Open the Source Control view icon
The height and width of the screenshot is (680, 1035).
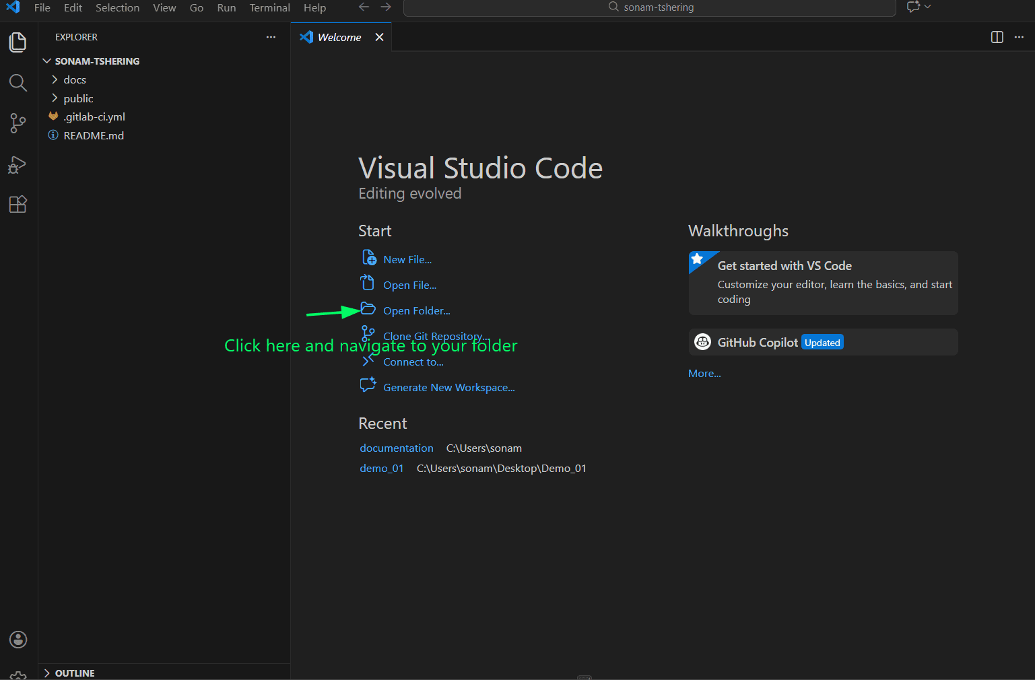click(18, 123)
